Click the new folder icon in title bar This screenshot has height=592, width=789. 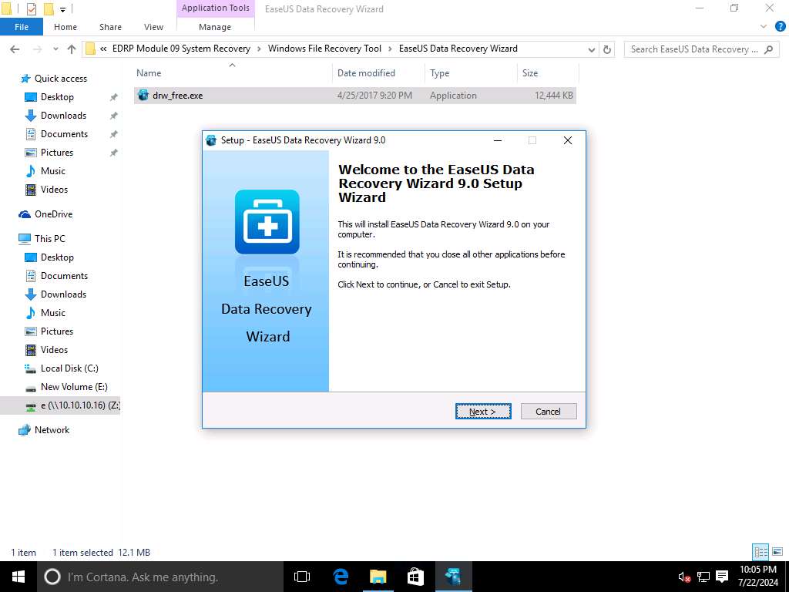pyautogui.click(x=49, y=8)
